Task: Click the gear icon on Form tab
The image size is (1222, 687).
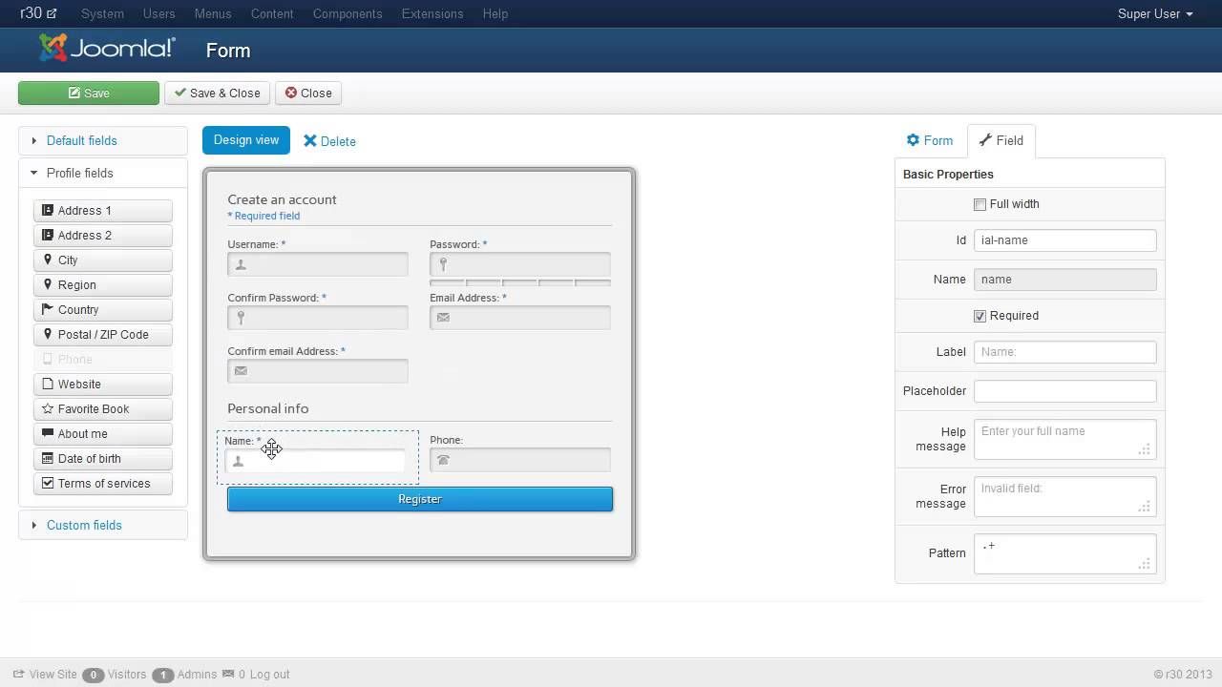Action: click(x=913, y=140)
